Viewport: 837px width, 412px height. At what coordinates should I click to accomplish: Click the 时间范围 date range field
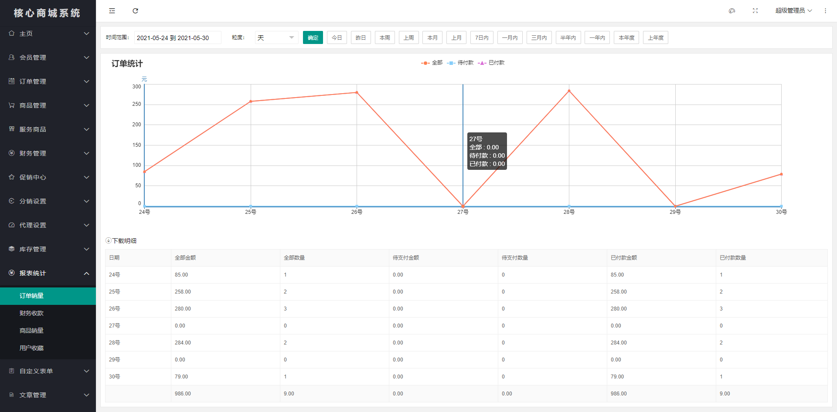(177, 37)
